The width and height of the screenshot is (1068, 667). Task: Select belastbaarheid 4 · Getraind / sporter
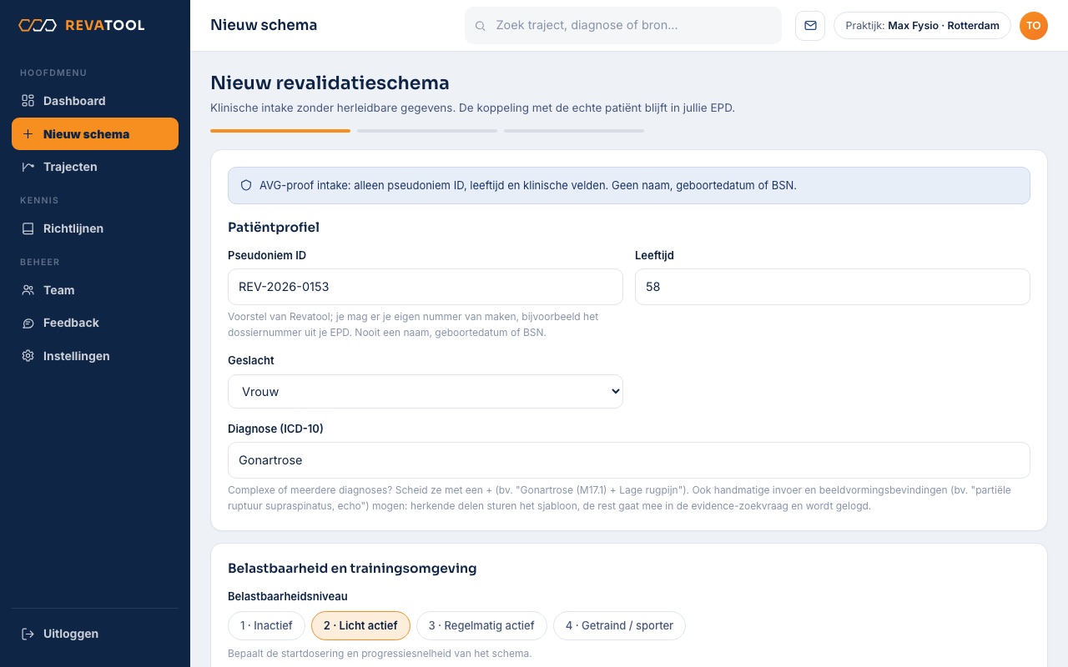(x=619, y=625)
